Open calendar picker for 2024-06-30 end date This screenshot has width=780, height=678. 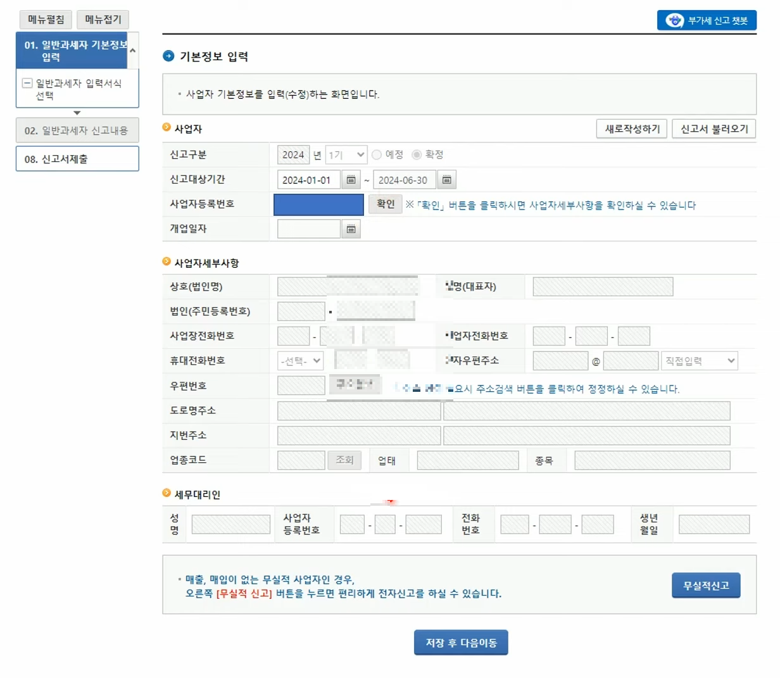coord(446,179)
